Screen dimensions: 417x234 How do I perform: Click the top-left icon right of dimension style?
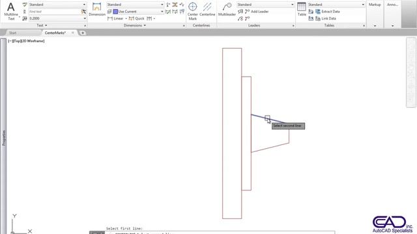[x=168, y=5]
